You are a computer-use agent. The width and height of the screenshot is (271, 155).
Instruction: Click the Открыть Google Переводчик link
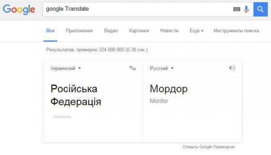tap(209, 147)
